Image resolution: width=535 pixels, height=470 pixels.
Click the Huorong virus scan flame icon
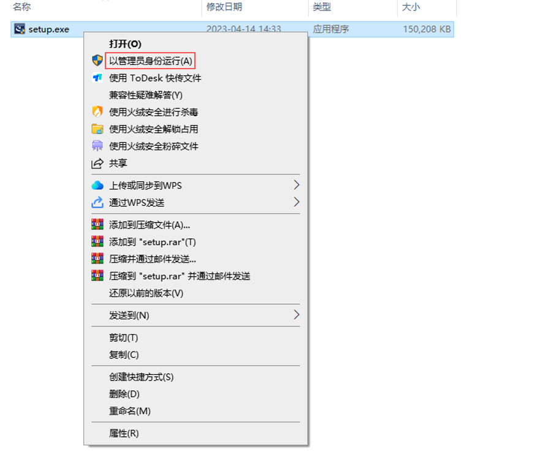[97, 112]
